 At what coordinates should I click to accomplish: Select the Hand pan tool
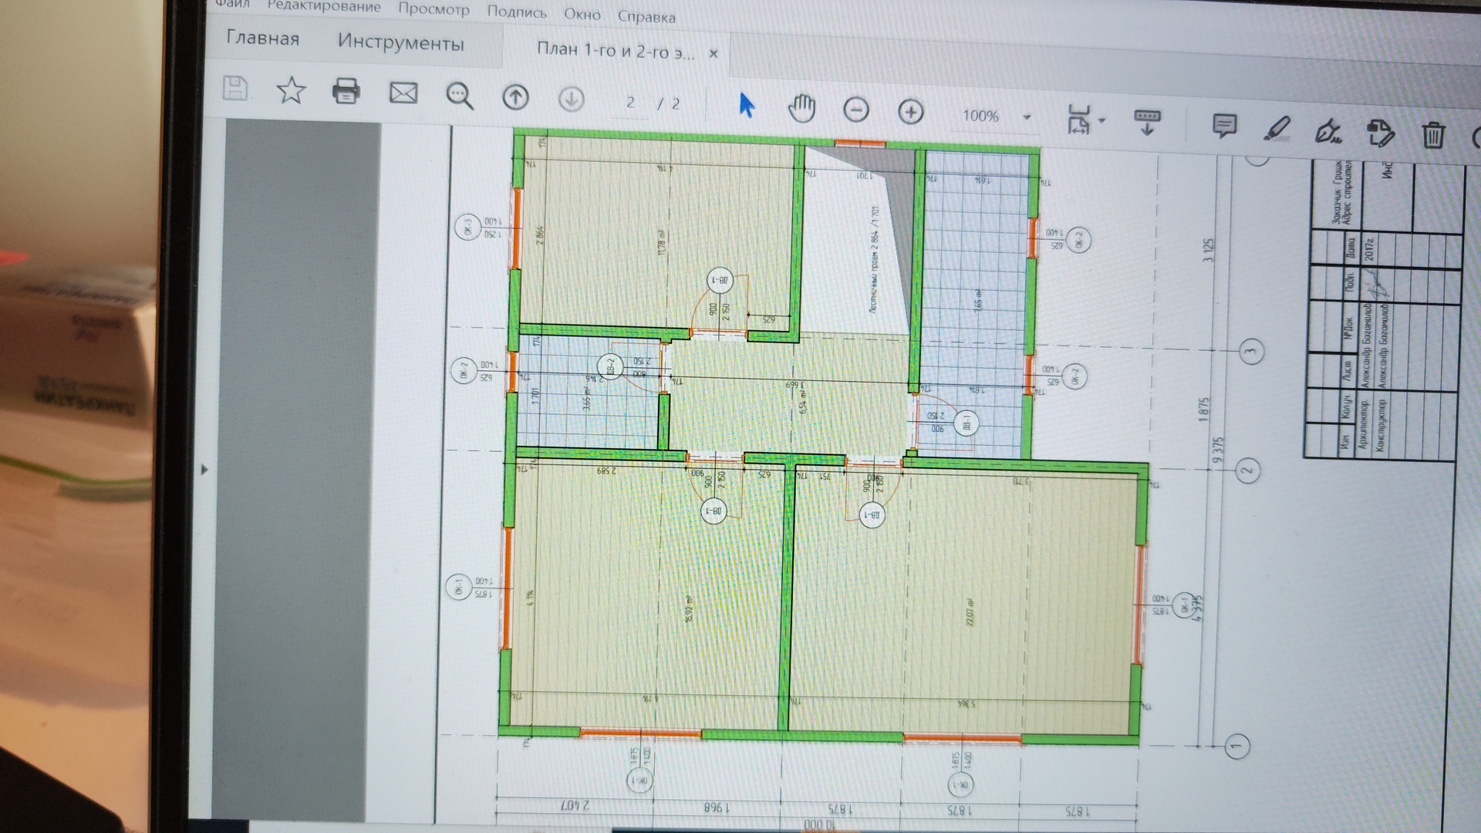[x=801, y=109]
